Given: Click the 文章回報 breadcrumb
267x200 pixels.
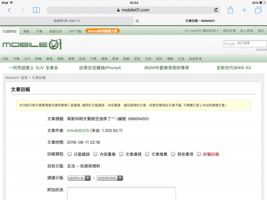Looking at the screenshot, I should (39, 78).
